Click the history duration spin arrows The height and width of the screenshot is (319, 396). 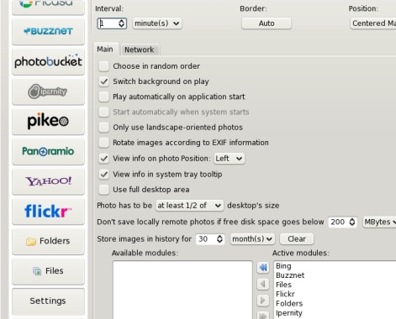pos(220,239)
